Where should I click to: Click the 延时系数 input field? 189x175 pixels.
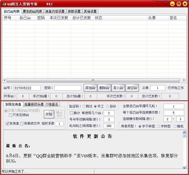coord(60,124)
